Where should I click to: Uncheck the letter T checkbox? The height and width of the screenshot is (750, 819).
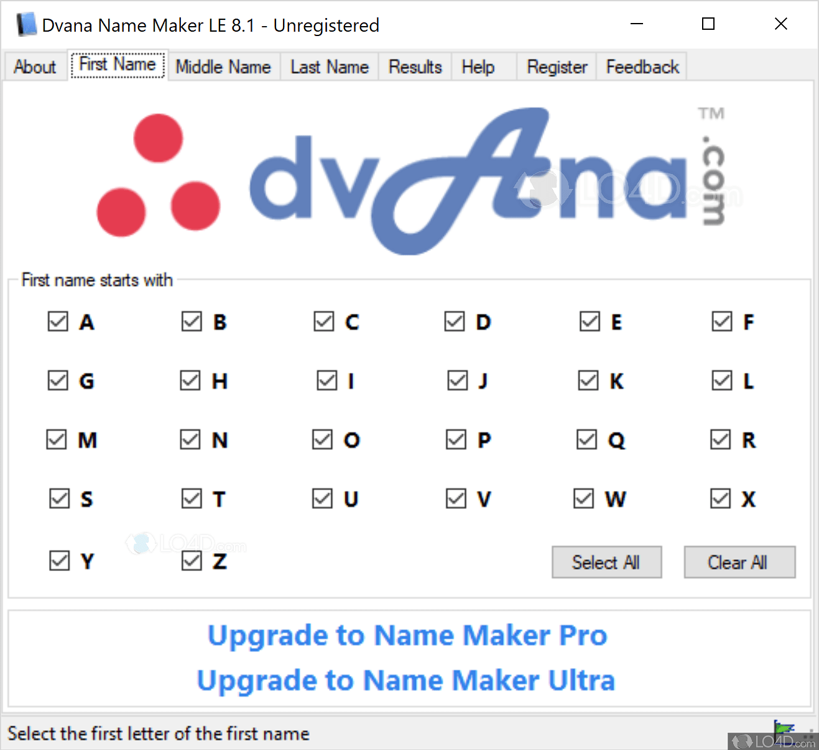click(192, 498)
